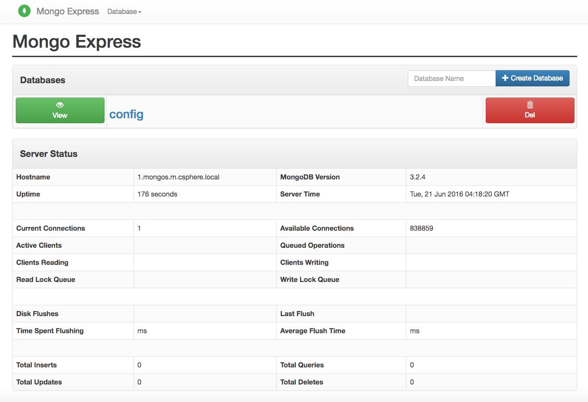
Task: Select the hostname value 1.mongos.m.csphere.local
Action: coord(178,177)
